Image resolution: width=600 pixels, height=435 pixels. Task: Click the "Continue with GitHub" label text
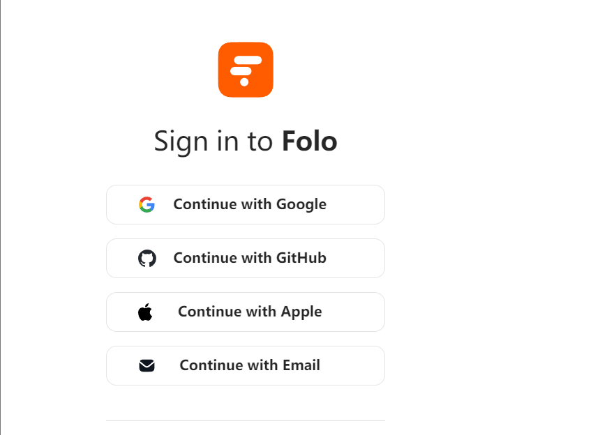pyautogui.click(x=250, y=258)
